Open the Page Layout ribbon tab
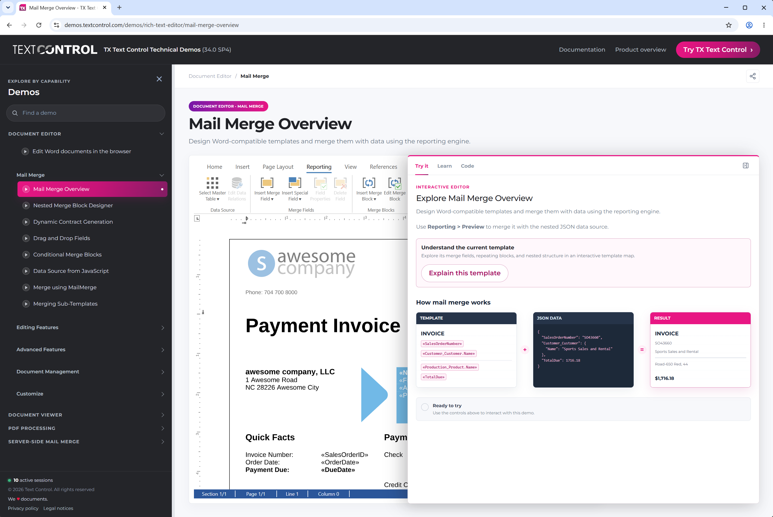773x517 pixels. pyautogui.click(x=278, y=167)
